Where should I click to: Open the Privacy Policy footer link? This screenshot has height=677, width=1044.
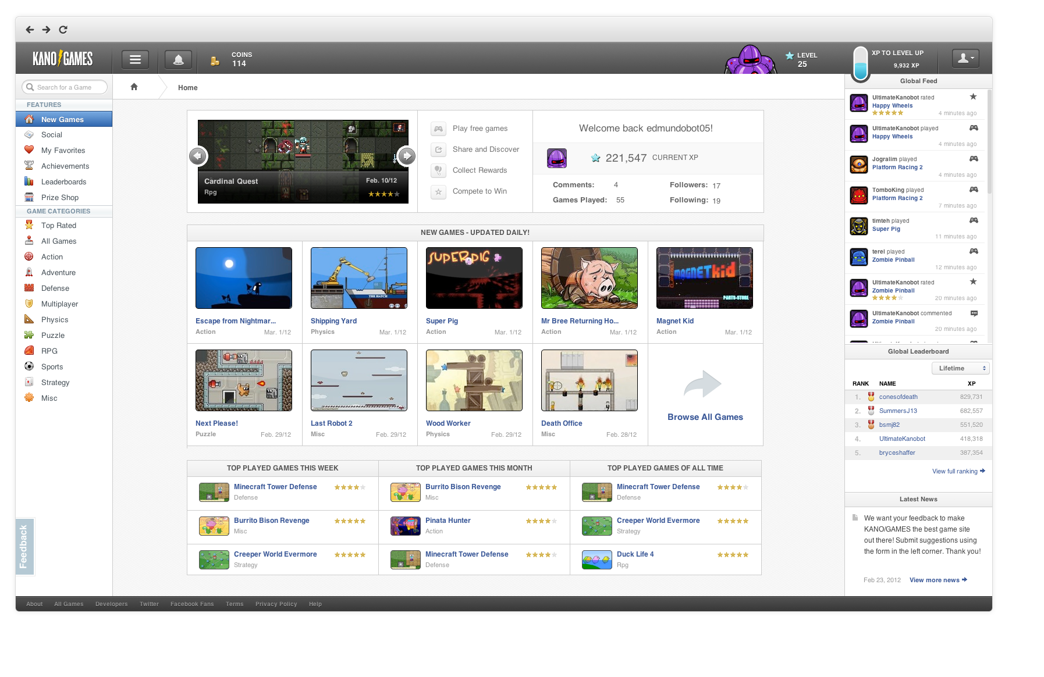coord(276,604)
